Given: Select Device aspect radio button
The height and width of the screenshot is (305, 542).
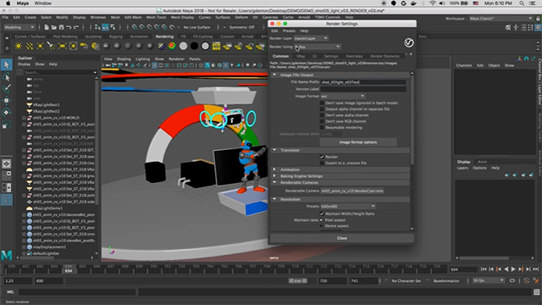Looking at the screenshot, I should coord(322,226).
